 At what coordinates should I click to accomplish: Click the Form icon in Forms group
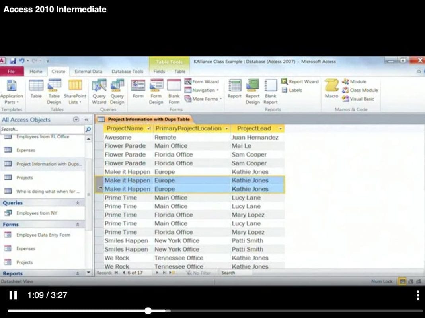point(138,89)
